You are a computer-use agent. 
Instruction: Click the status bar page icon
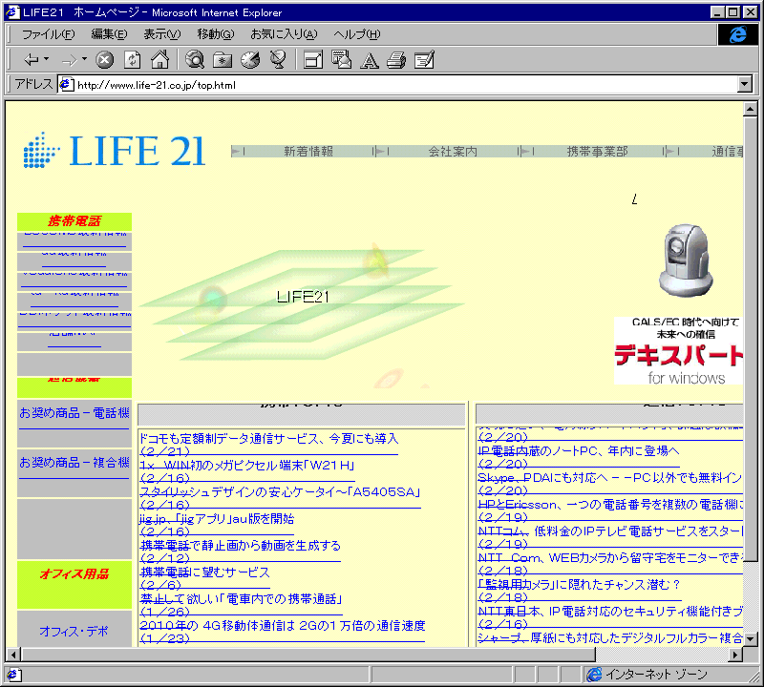12,675
